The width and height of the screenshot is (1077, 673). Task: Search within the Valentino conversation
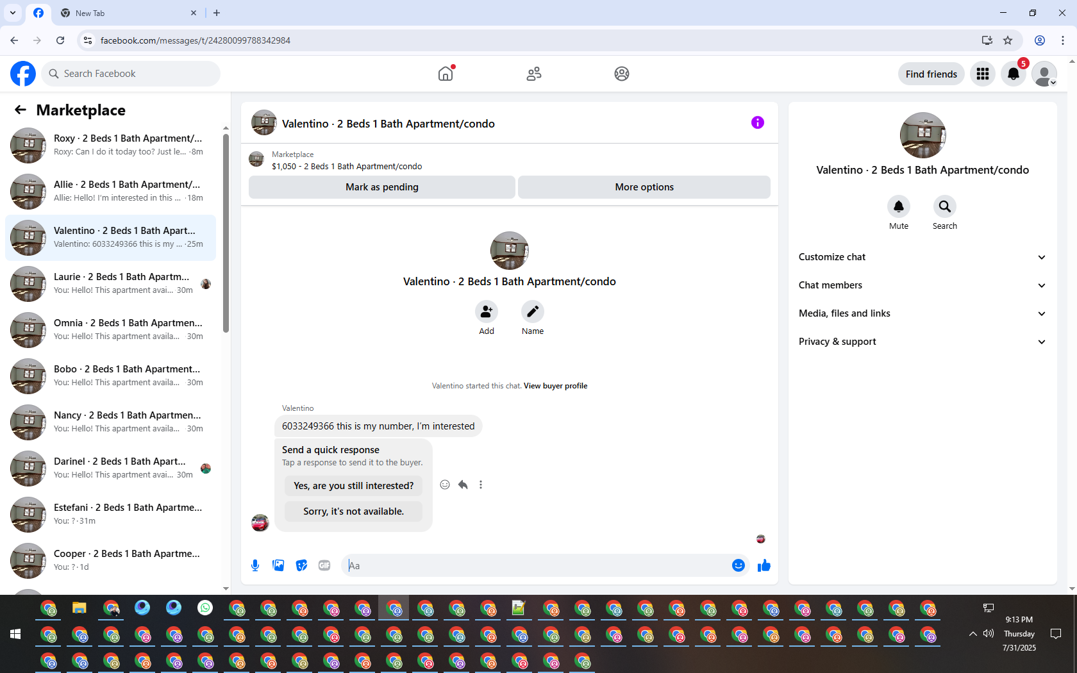pyautogui.click(x=945, y=206)
